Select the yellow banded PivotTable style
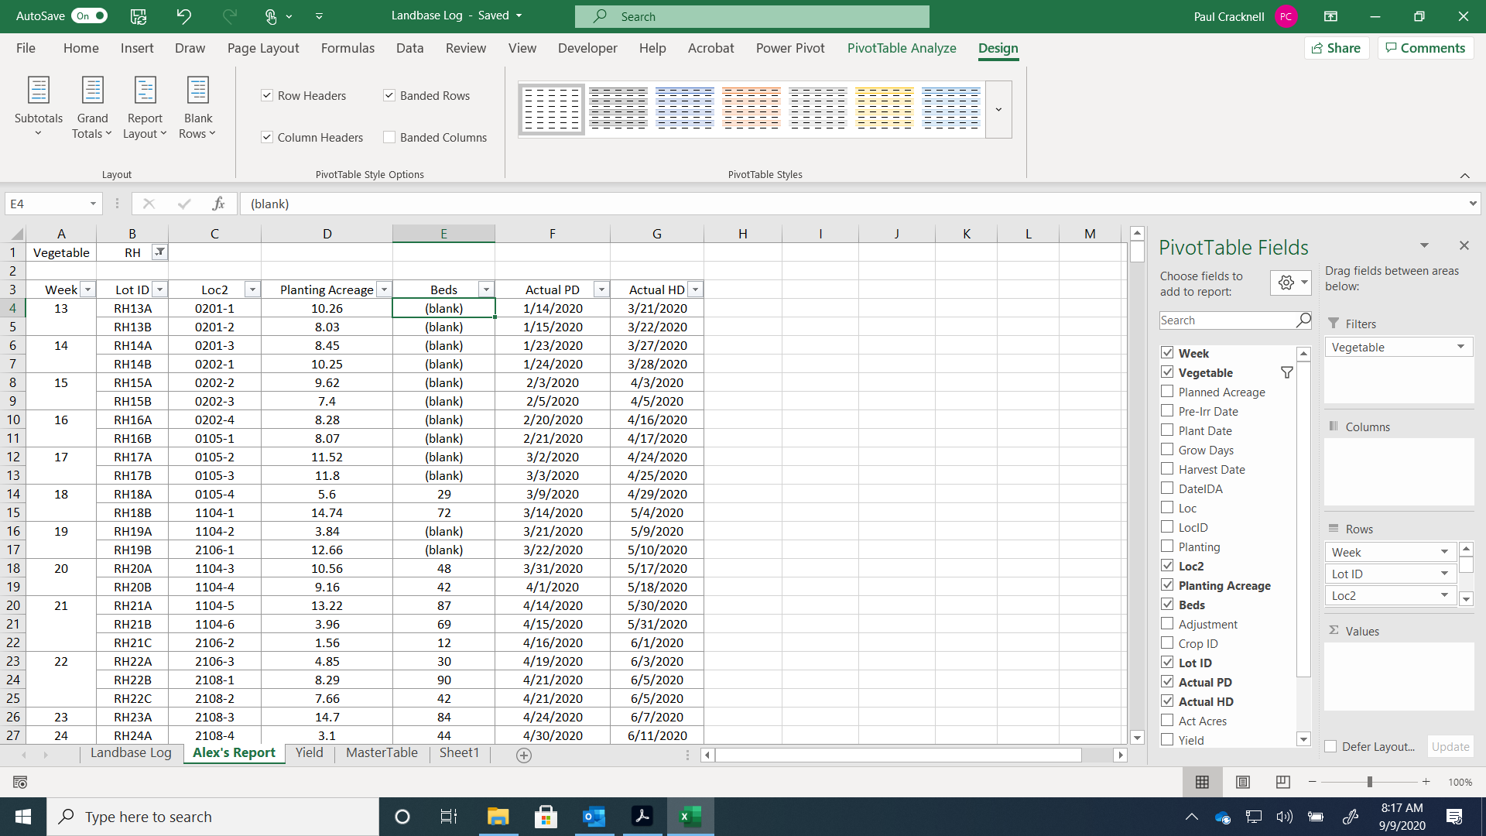Screen dimensions: 1486x836 pyautogui.click(x=885, y=109)
